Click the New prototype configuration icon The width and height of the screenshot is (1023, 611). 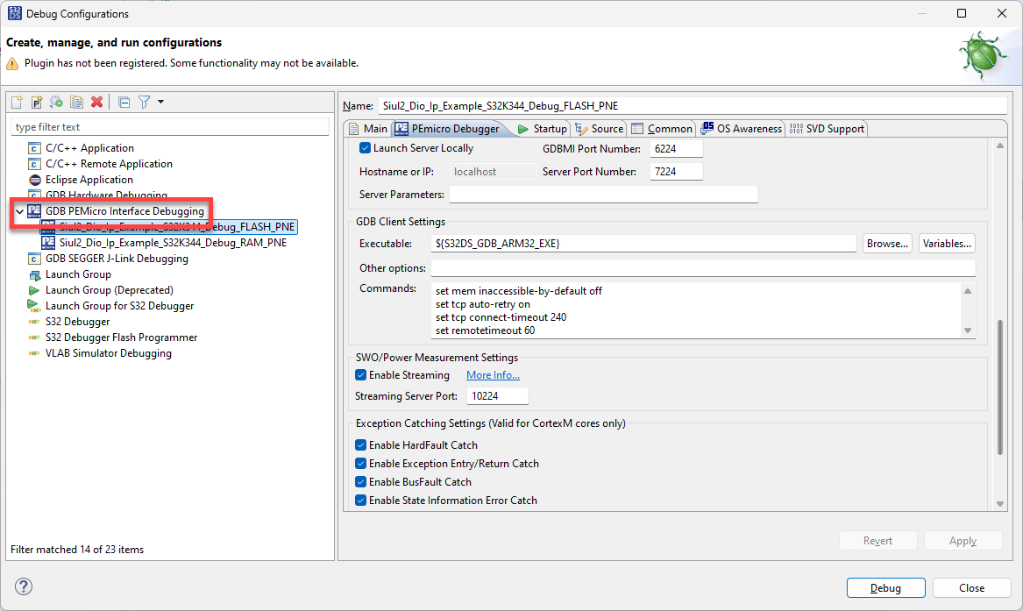click(x=37, y=103)
